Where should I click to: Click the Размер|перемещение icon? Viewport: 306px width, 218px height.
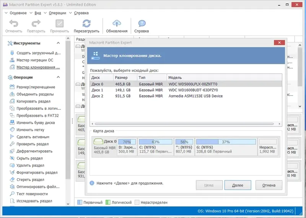point(12,87)
